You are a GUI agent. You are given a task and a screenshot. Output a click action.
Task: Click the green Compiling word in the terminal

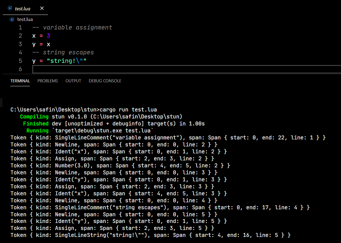(34, 117)
